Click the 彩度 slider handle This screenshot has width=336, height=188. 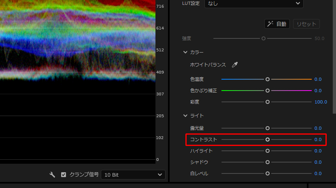(x=268, y=102)
